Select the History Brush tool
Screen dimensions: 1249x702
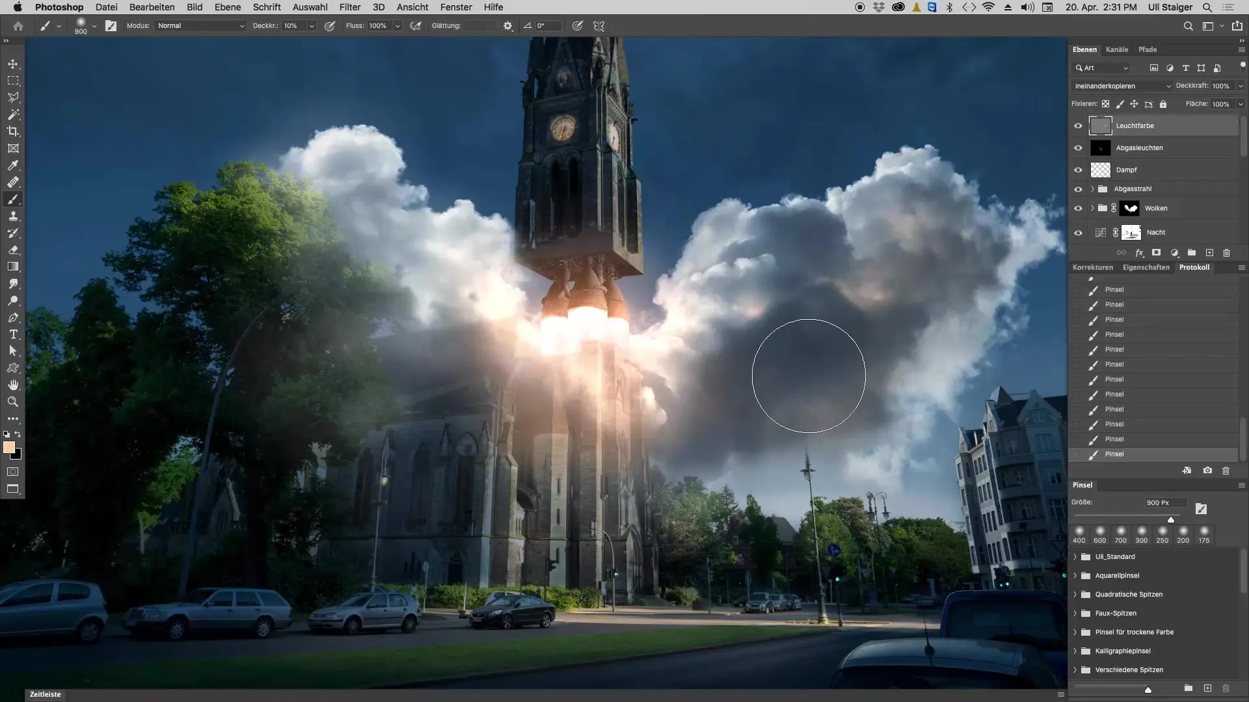13,233
